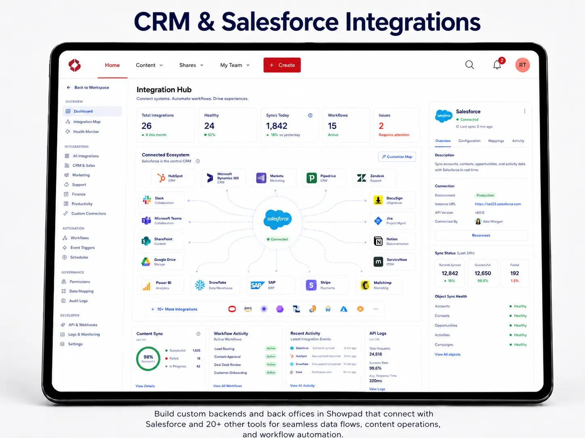Click the red Create button

click(x=282, y=65)
